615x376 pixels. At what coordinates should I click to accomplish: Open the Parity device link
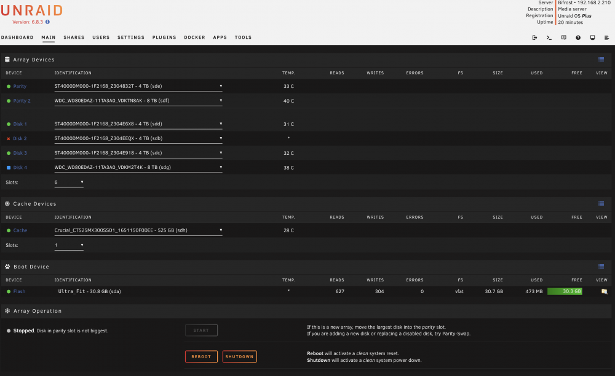tap(20, 87)
